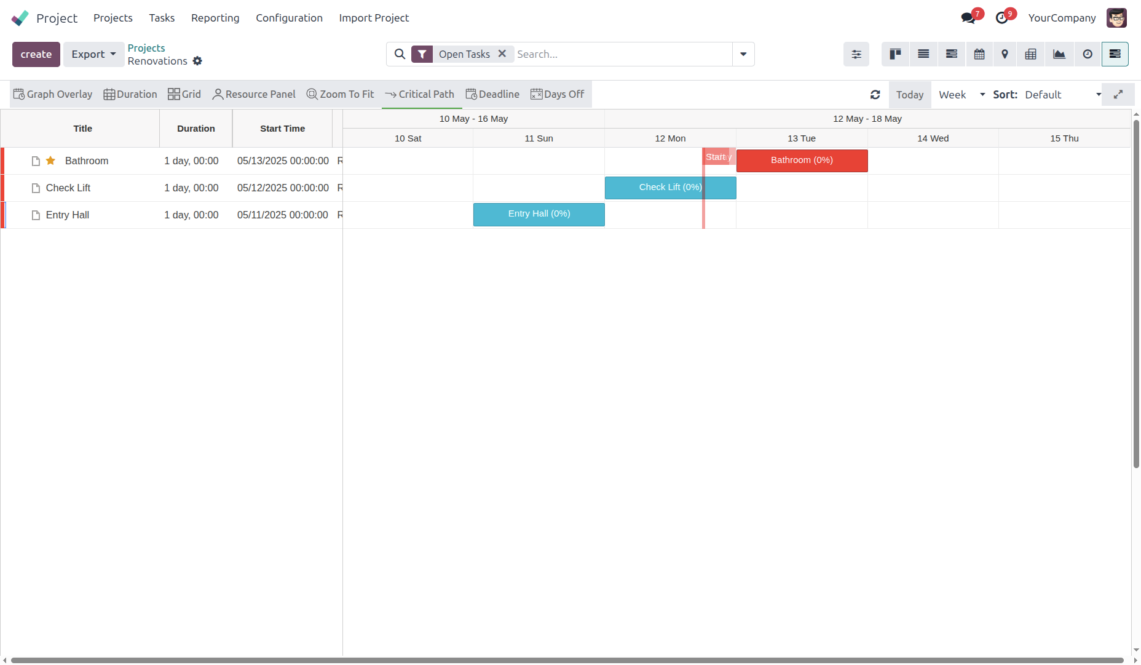This screenshot has width=1141, height=665.
Task: Open the Renovations project settings gear
Action: [197, 61]
